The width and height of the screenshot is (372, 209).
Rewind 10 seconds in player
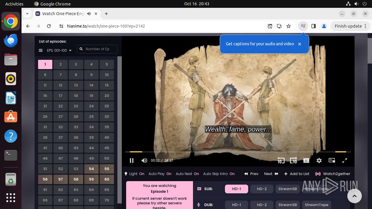281,161
